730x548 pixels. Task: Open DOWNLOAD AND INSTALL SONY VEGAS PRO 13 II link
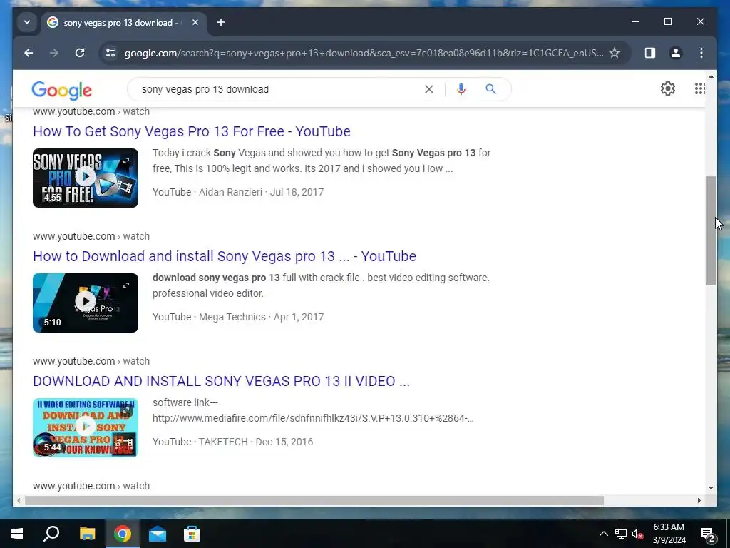point(221,381)
